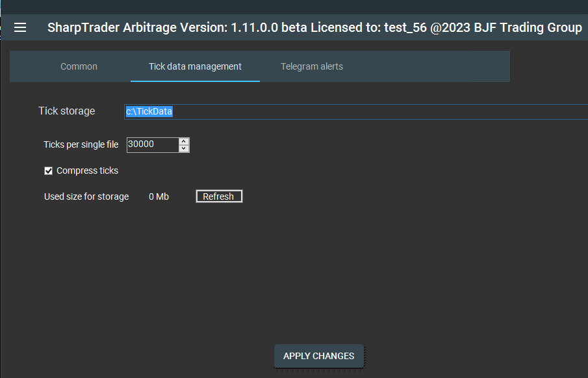
Task: Click the Tick storage label
Action: pos(66,111)
